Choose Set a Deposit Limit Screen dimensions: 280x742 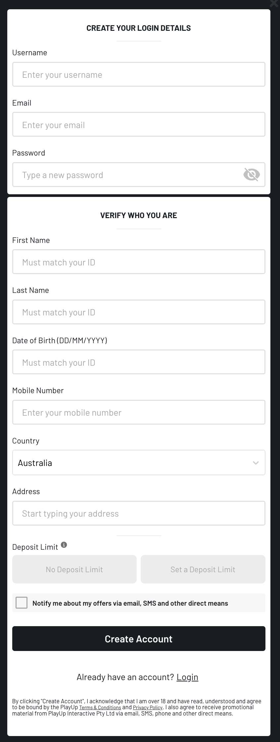(203, 569)
